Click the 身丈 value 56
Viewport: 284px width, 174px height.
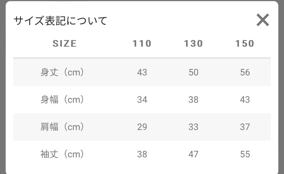[245, 72]
